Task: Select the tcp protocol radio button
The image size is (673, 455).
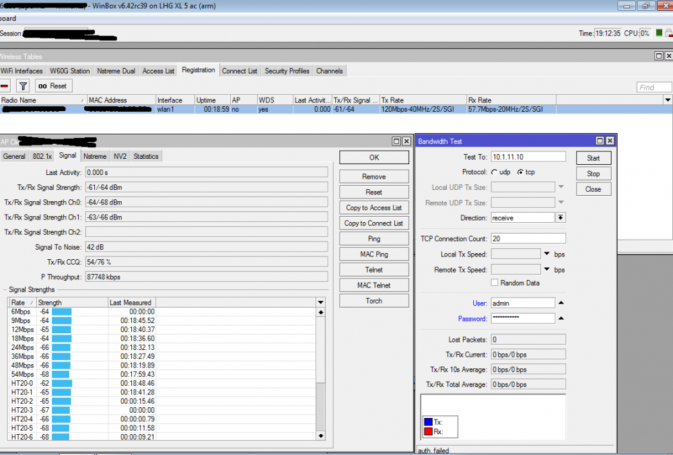Action: (520, 172)
